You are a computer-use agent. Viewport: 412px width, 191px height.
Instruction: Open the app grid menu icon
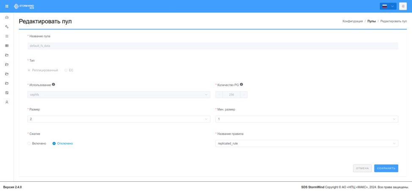(x=7, y=6)
